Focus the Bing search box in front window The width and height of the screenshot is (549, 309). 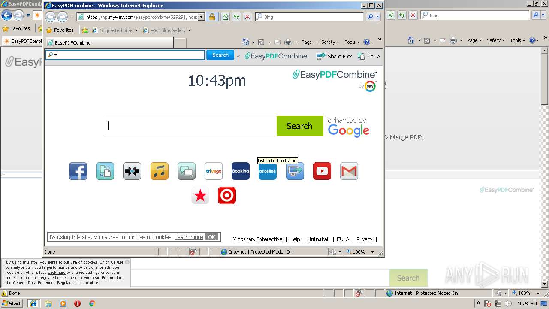(310, 17)
